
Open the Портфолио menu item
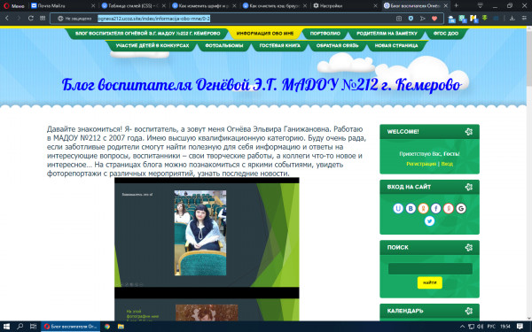pyautogui.click(x=325, y=34)
